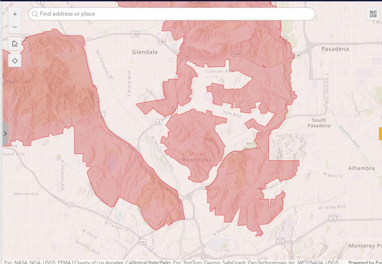The width and height of the screenshot is (382, 264).
Task: Click the 'Find address or place' search field
Action: pos(109,14)
